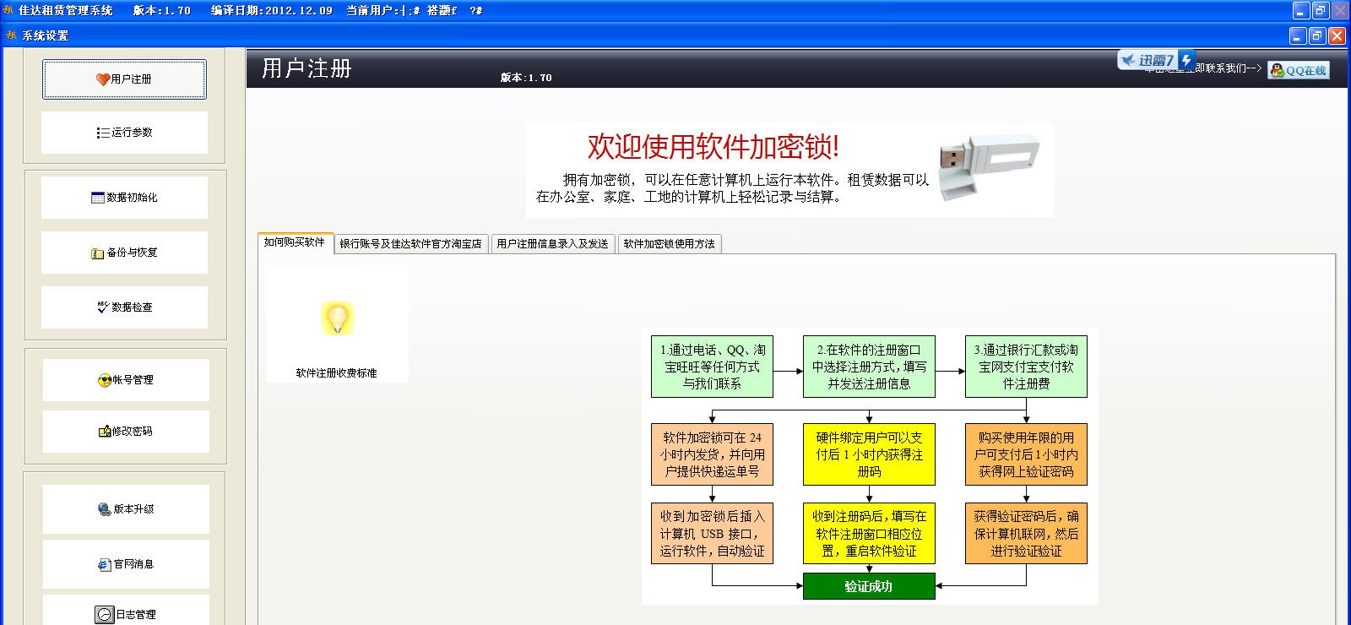Switch to 银行账号及佳达软件官方淘宝店 tab
This screenshot has width=1351, height=625.
click(x=411, y=244)
